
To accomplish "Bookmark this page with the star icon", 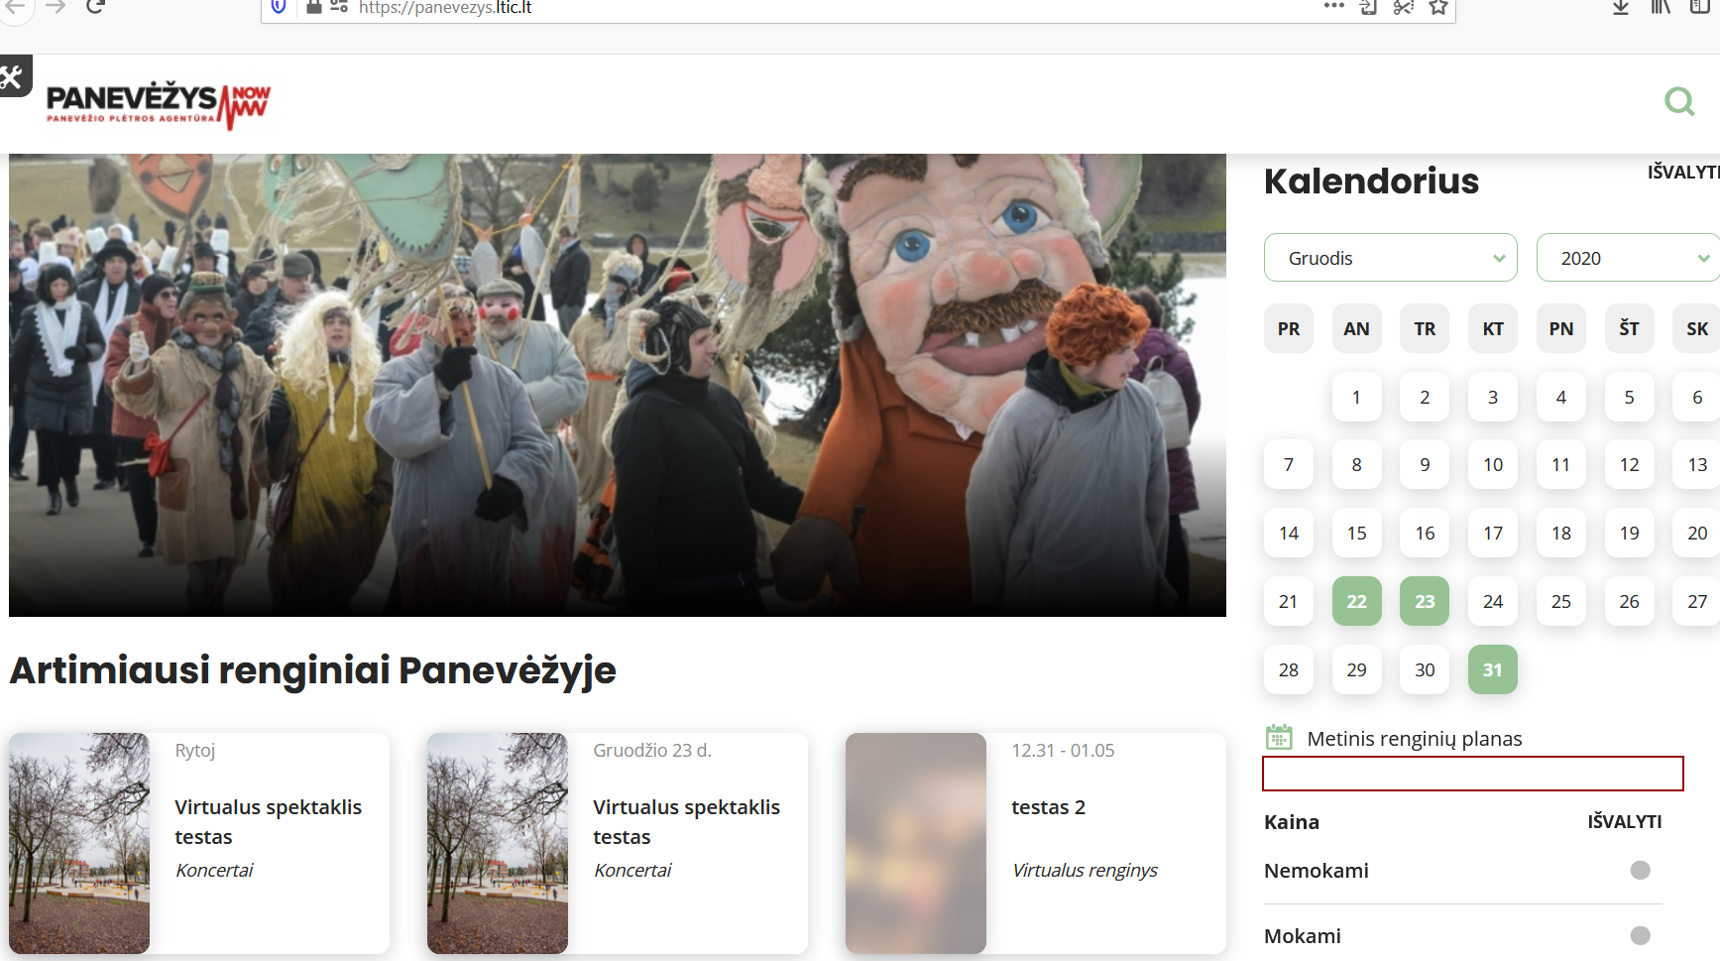I will (x=1438, y=8).
